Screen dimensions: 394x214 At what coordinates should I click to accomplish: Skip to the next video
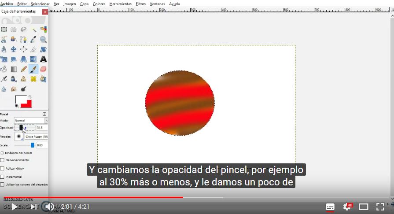coord(33,207)
